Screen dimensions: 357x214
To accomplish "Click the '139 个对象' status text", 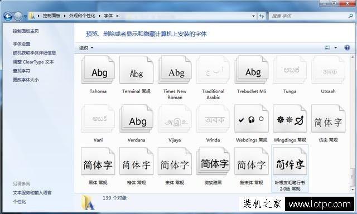I will pyautogui.click(x=114, y=198).
